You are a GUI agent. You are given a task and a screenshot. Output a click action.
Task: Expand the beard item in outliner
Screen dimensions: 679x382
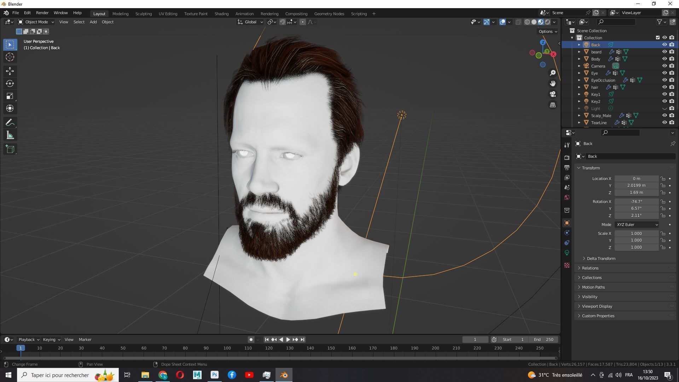pyautogui.click(x=579, y=52)
